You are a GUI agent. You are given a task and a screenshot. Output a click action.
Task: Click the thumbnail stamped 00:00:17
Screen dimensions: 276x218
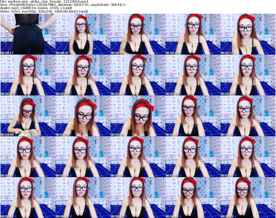click(28, 34)
